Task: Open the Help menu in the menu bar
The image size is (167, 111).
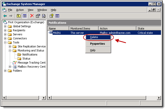Action: (54, 10)
